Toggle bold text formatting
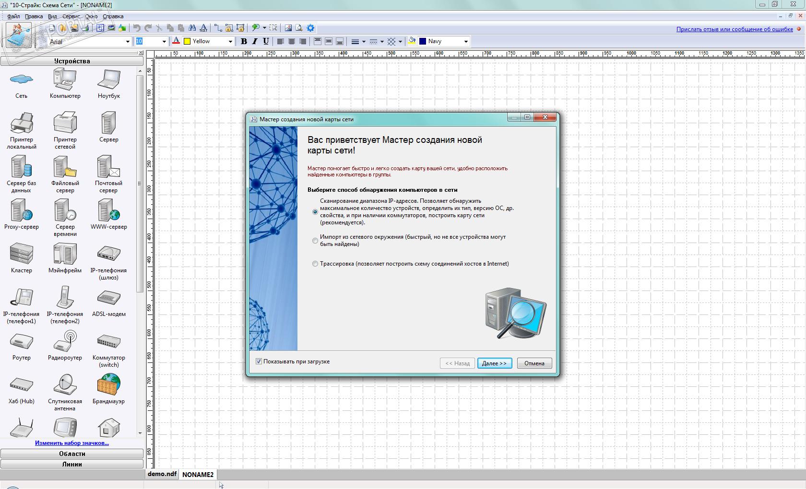 tap(244, 41)
